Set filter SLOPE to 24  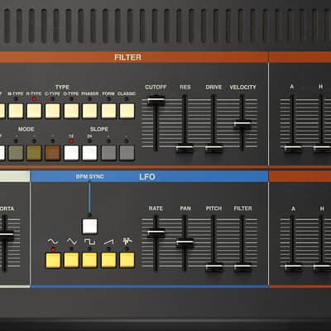[90, 153]
